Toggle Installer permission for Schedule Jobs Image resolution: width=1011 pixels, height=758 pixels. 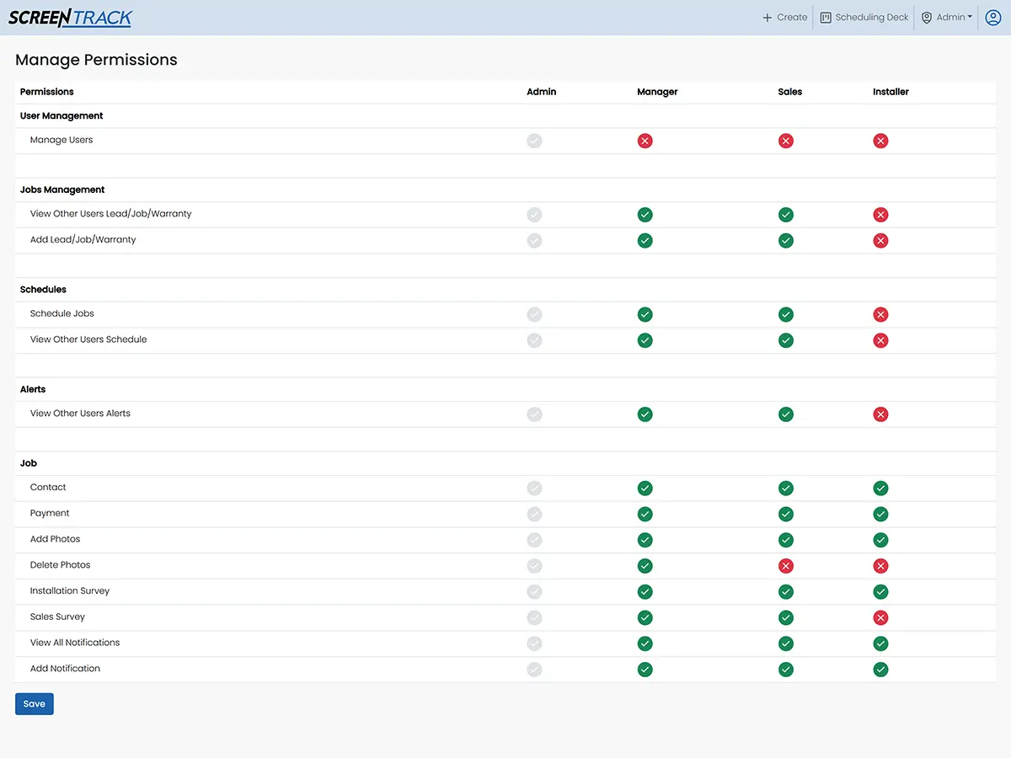point(880,315)
